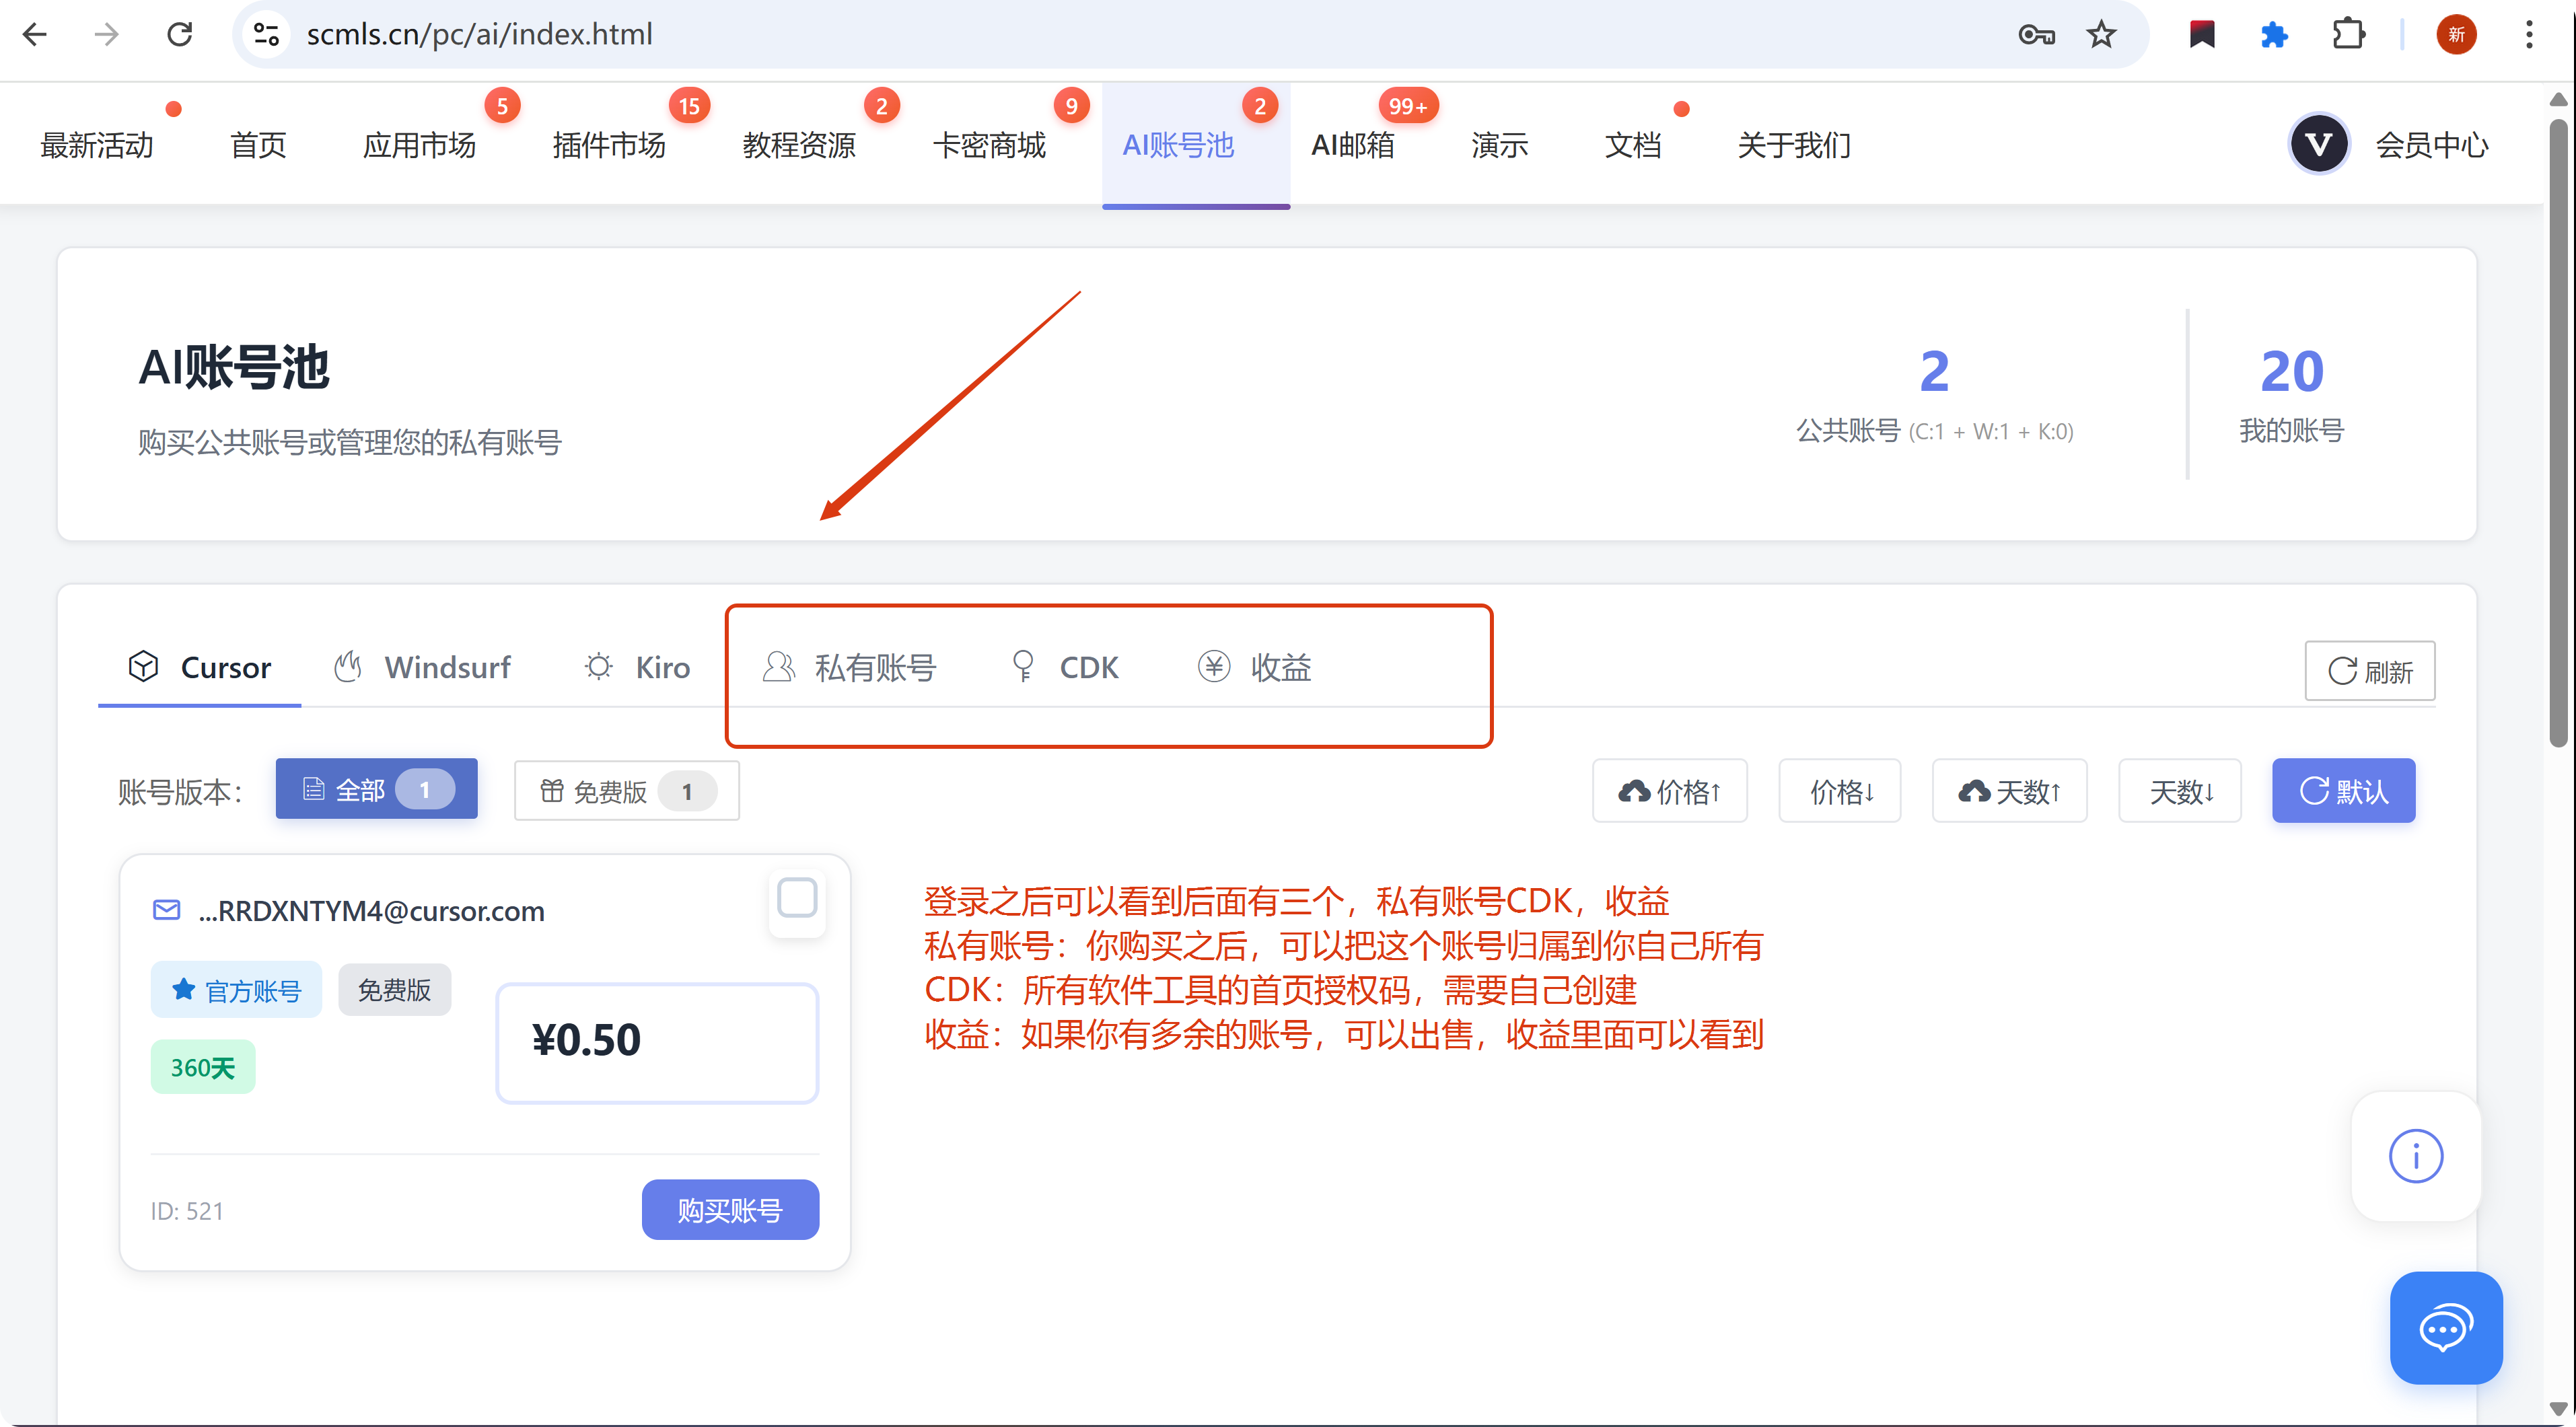Viewport: 2576px width, 1427px height.
Task: Select the 全部 version filter
Action: coord(376,790)
